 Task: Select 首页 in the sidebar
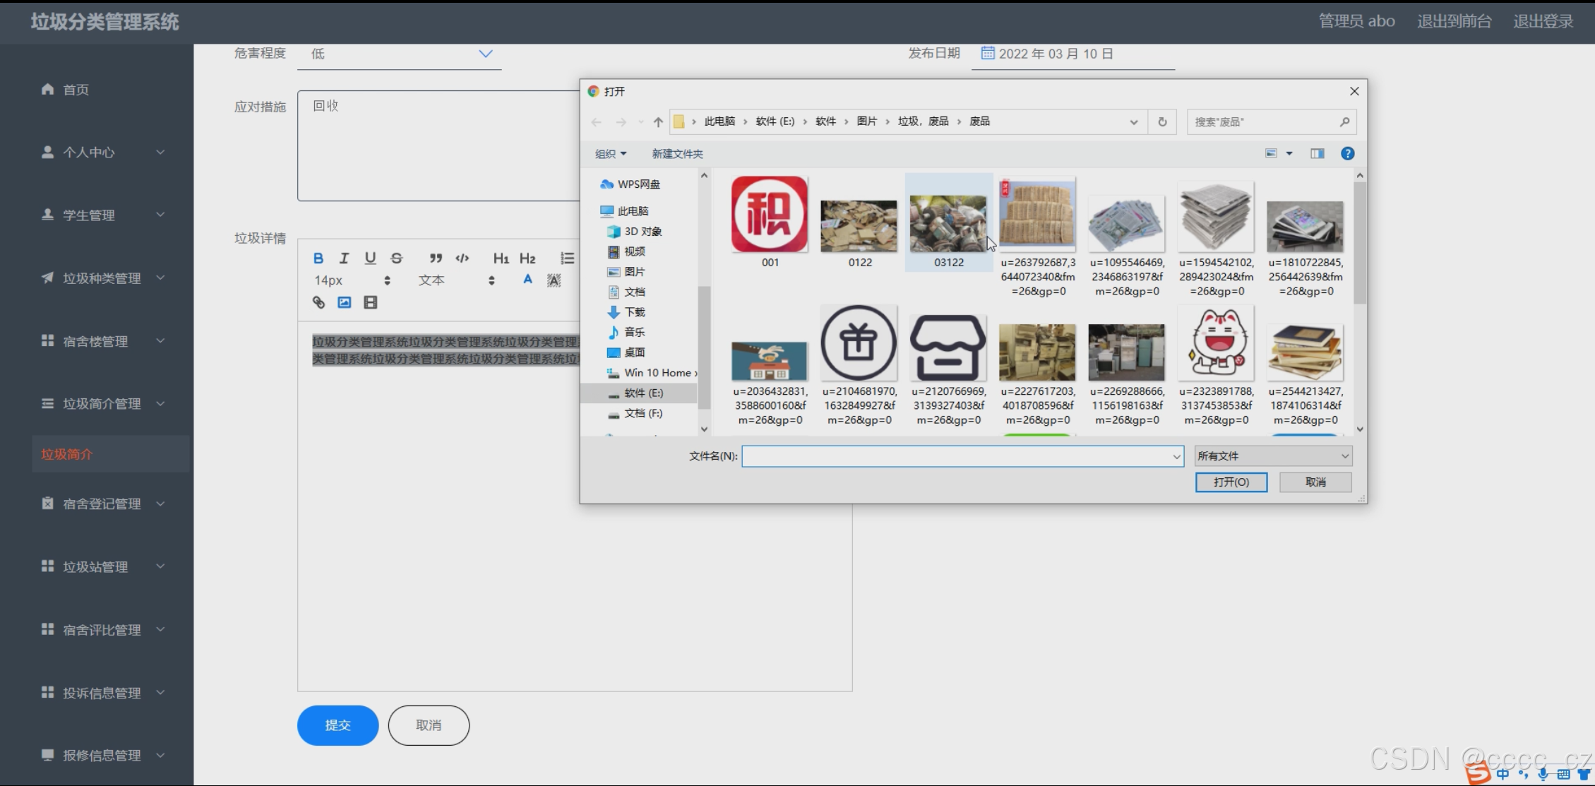coord(76,90)
